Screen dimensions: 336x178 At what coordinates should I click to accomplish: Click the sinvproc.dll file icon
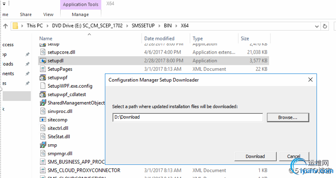pos(43,111)
